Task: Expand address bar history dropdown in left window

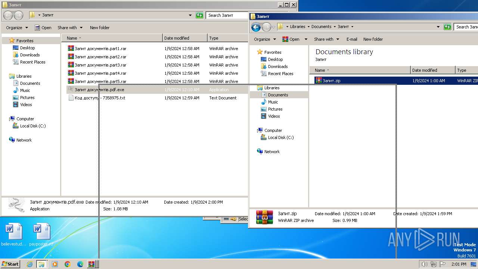Action: 191,15
